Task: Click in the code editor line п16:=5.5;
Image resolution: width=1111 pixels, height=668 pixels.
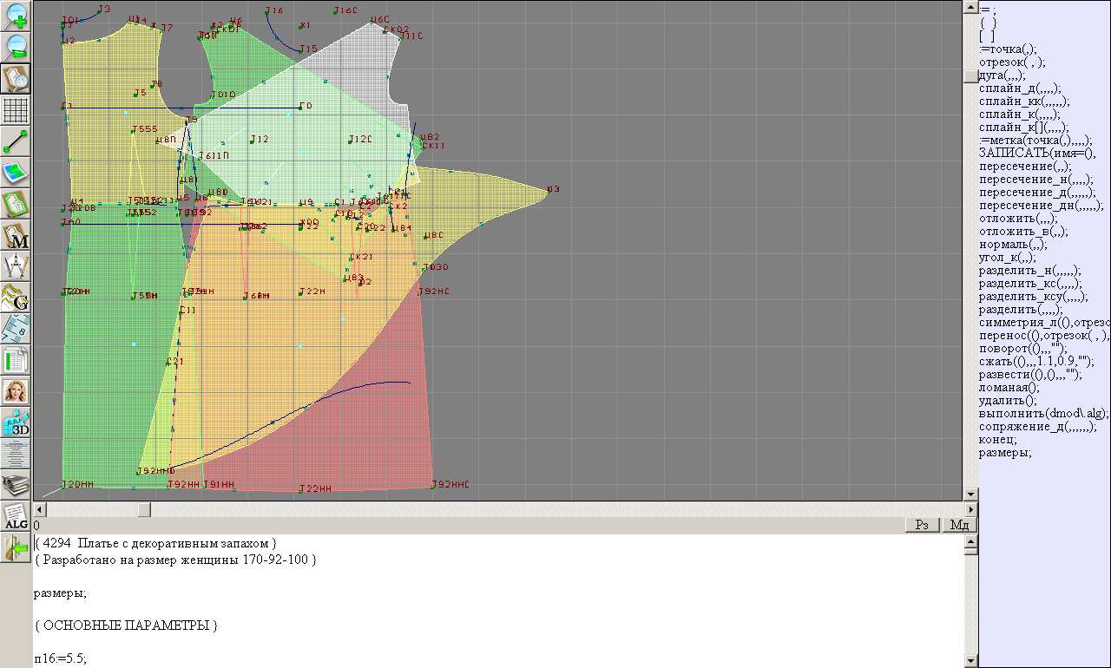Action: point(61,658)
